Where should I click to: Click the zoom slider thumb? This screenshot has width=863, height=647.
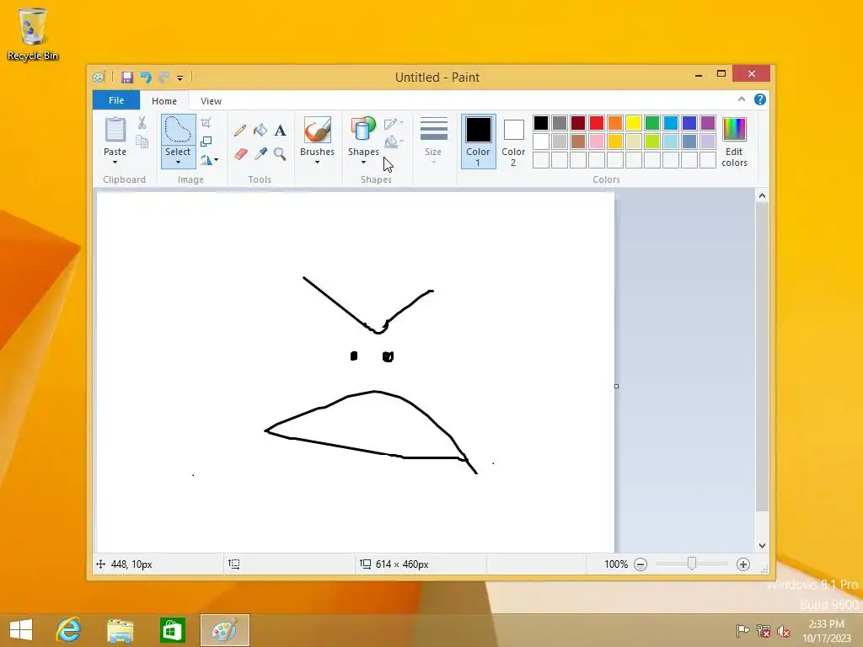coord(692,564)
